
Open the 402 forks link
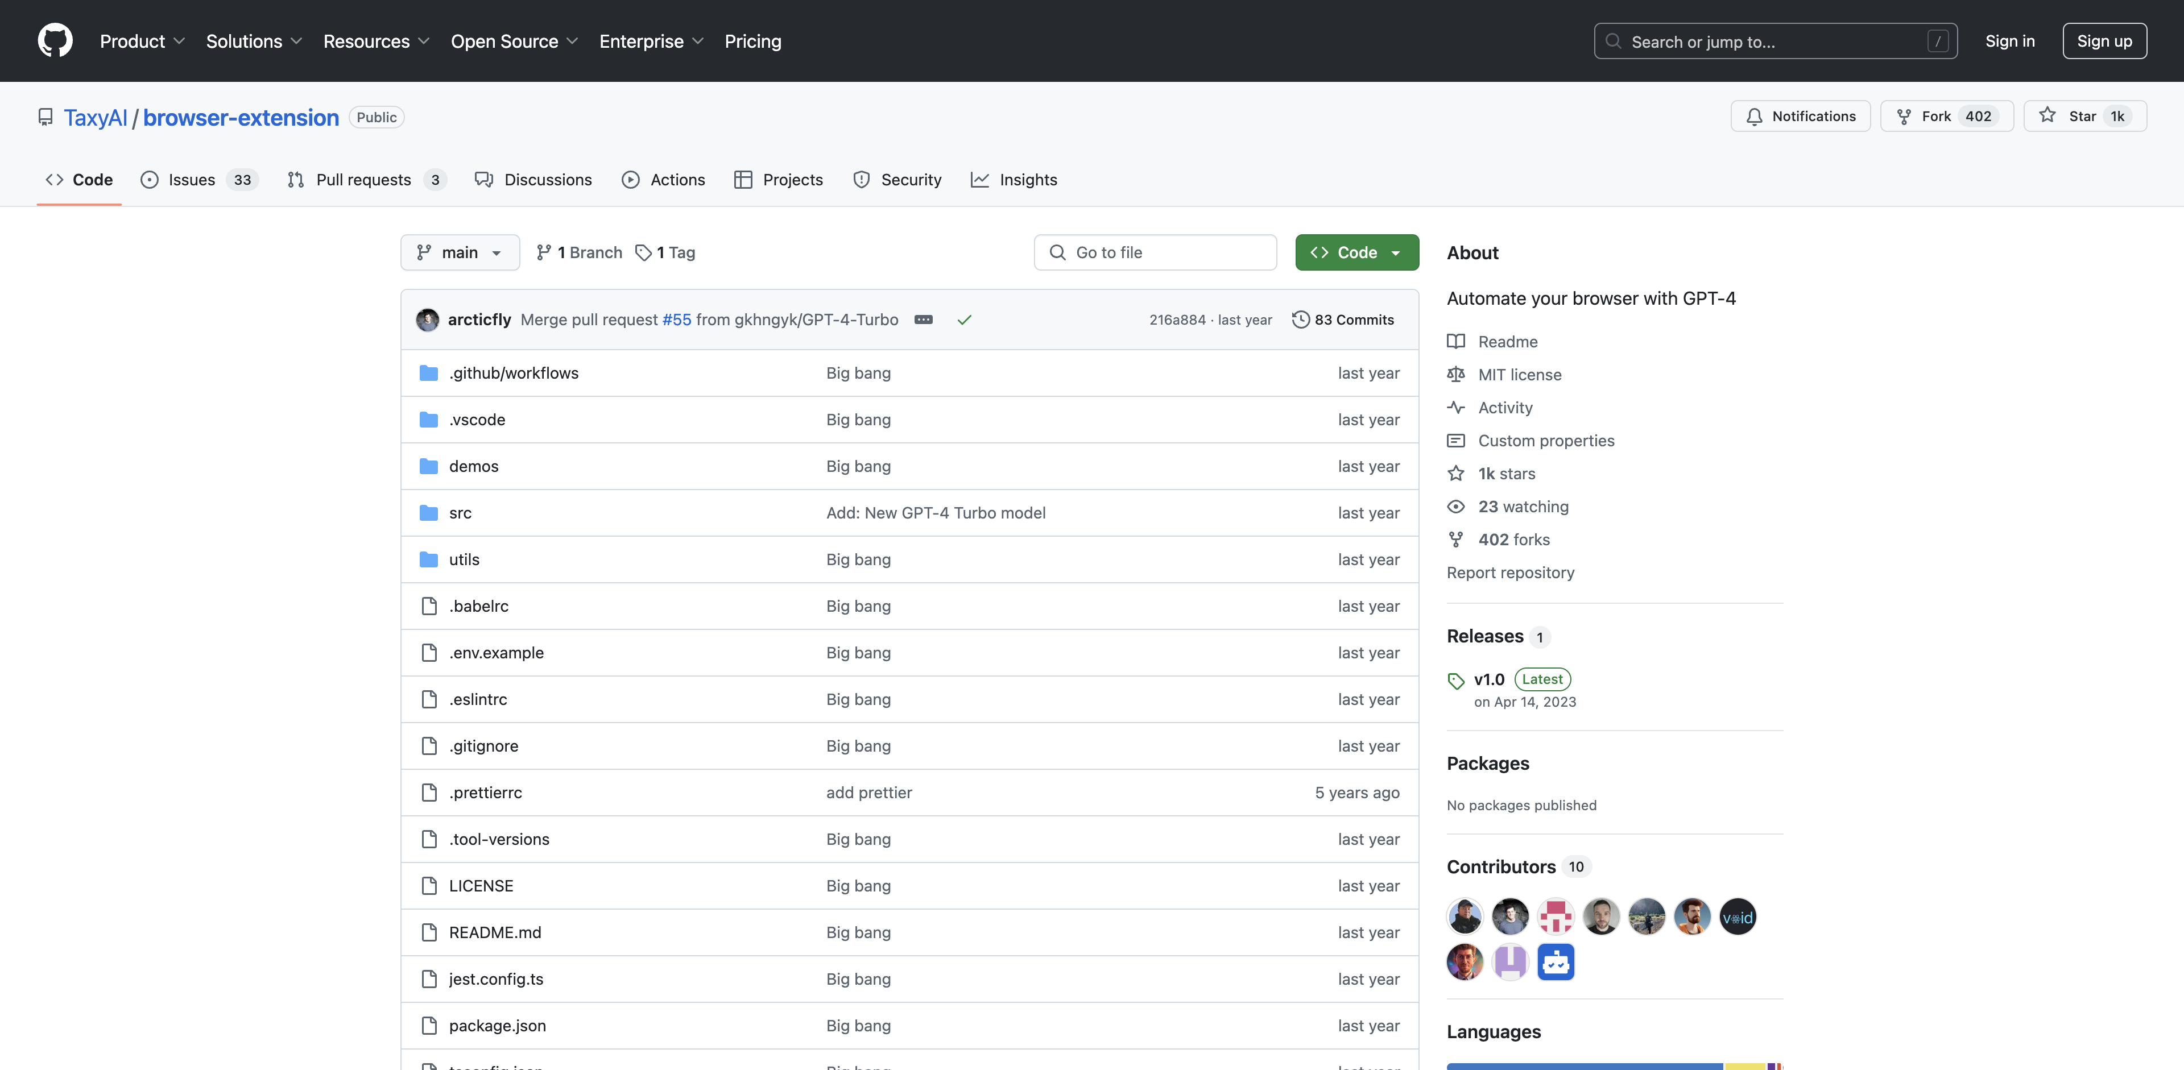point(1513,540)
